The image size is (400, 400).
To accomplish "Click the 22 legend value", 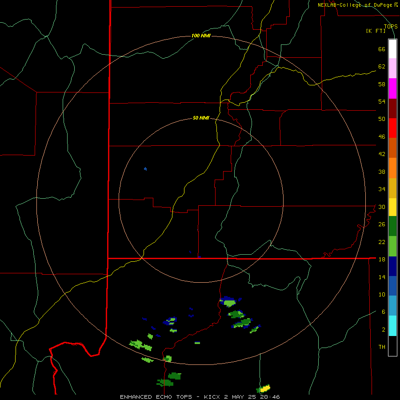I will [x=382, y=242].
